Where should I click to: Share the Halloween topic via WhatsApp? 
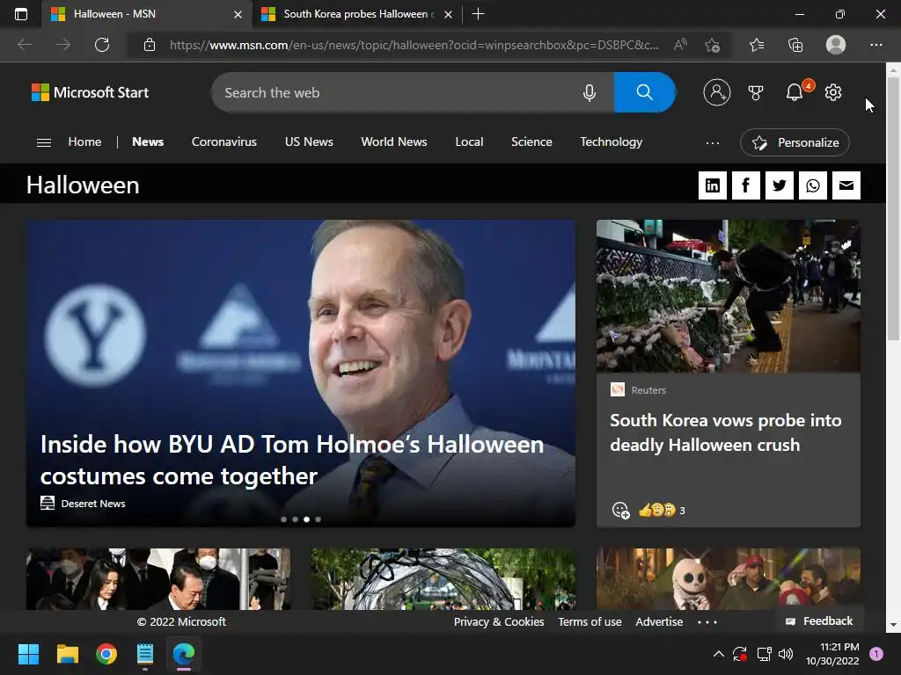pos(812,185)
